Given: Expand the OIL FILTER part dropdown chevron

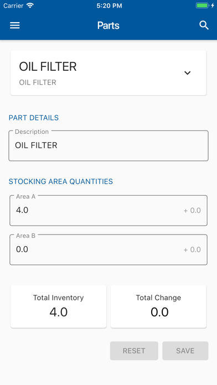Looking at the screenshot, I should pos(188,72).
